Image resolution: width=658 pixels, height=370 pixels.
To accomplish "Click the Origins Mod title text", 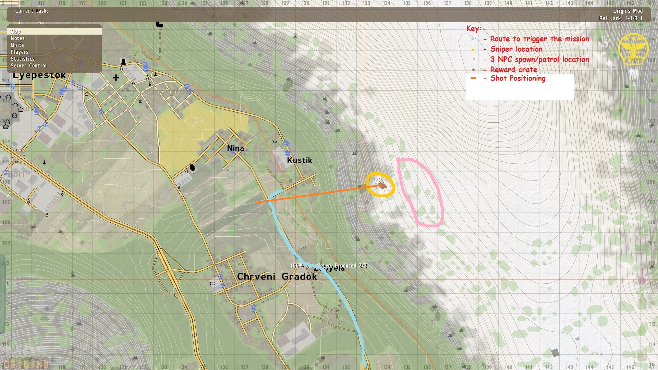I will pyautogui.click(x=628, y=11).
